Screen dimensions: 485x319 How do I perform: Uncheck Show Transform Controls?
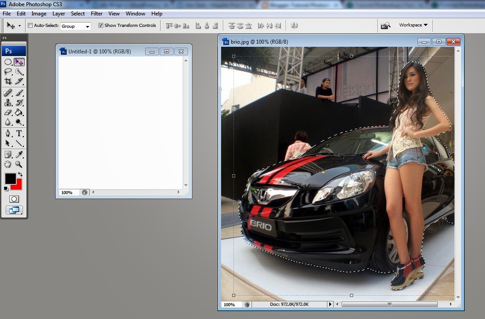[101, 25]
